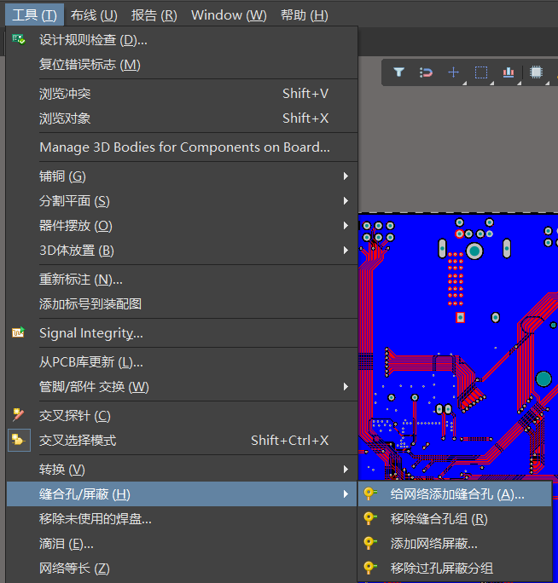Image resolution: width=558 pixels, height=583 pixels.
Task: Choose 浏览冲突 entry
Action: pyautogui.click(x=182, y=94)
